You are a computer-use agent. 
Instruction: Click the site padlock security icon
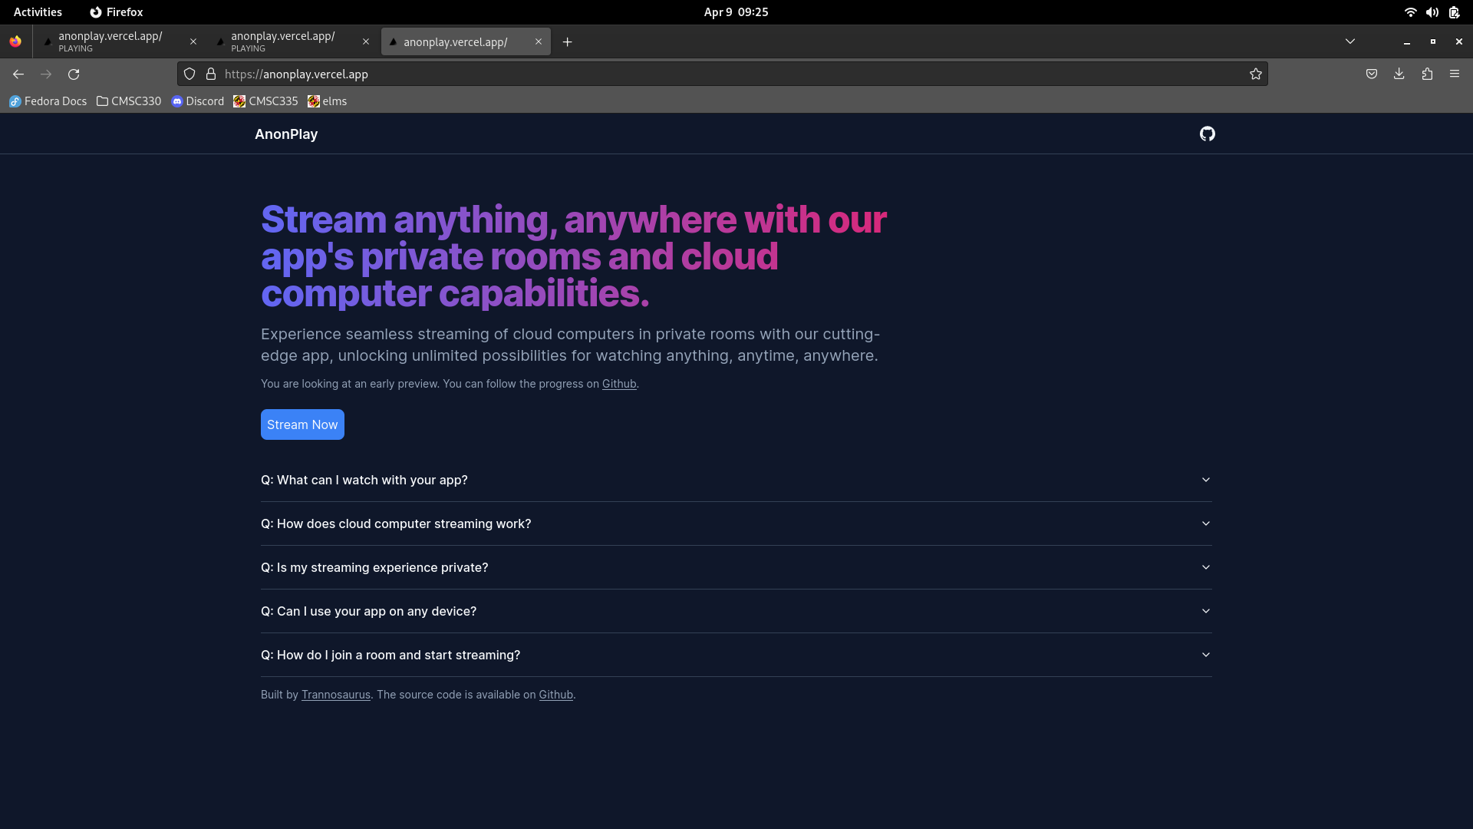point(211,74)
